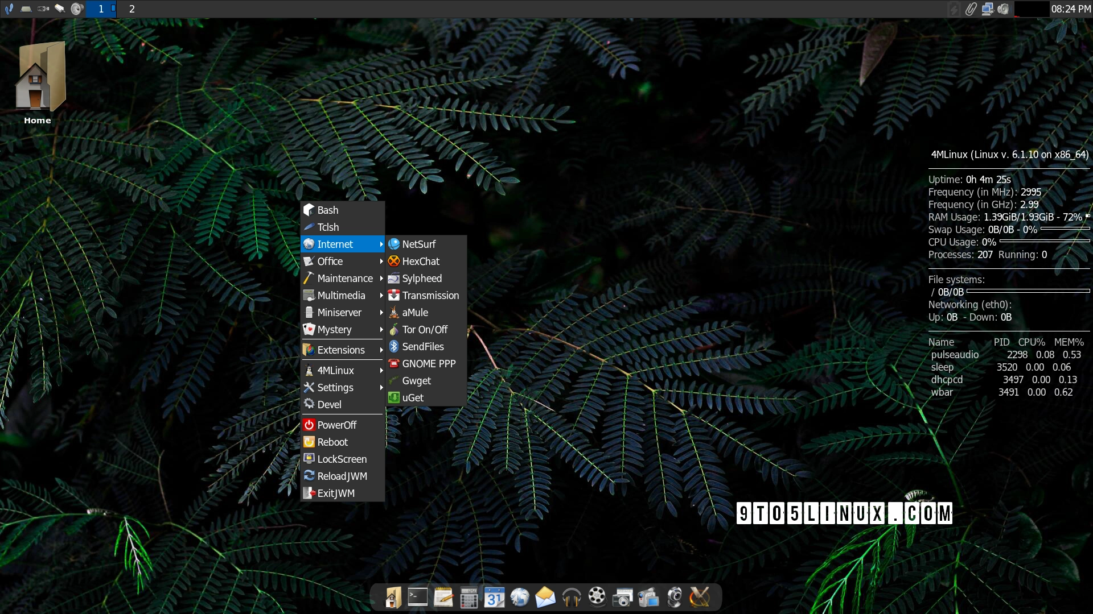Launch the terminal icon in the dock
This screenshot has height=614, width=1093.
[417, 598]
